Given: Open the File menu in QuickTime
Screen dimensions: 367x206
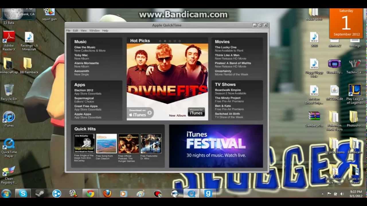Looking at the screenshot, I should coord(68,31).
